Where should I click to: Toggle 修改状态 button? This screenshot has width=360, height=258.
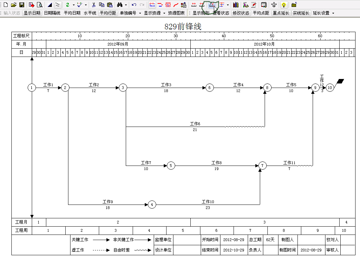point(241,13)
